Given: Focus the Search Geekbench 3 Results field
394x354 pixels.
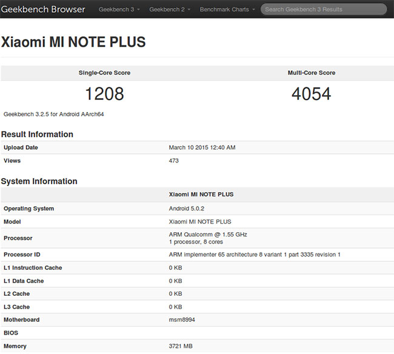Looking at the screenshot, I should coord(324,9).
